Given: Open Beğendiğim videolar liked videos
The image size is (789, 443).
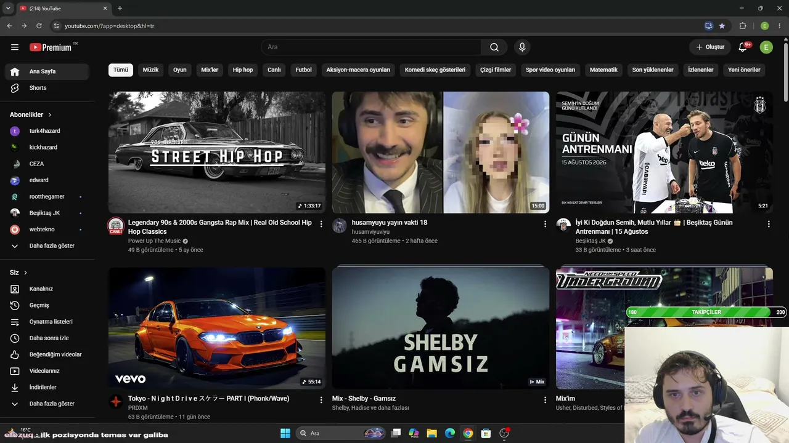Looking at the screenshot, I should [x=47, y=354].
